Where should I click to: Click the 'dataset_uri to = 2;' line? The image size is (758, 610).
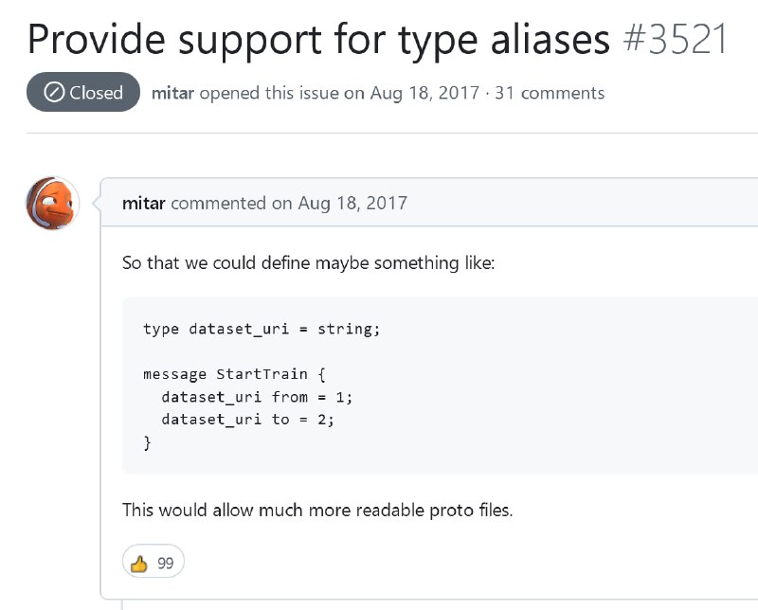click(247, 419)
